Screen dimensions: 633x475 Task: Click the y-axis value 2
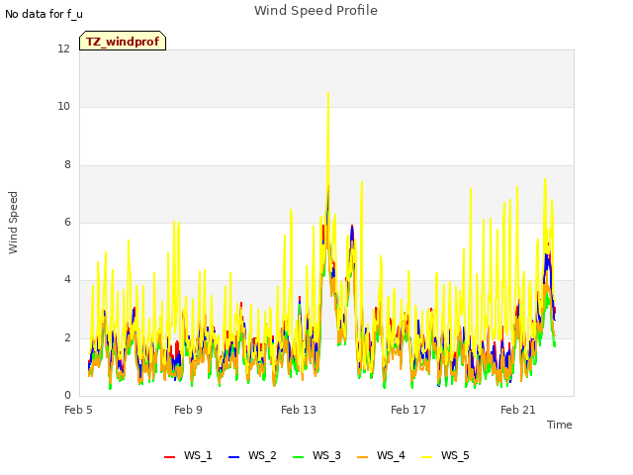point(67,337)
